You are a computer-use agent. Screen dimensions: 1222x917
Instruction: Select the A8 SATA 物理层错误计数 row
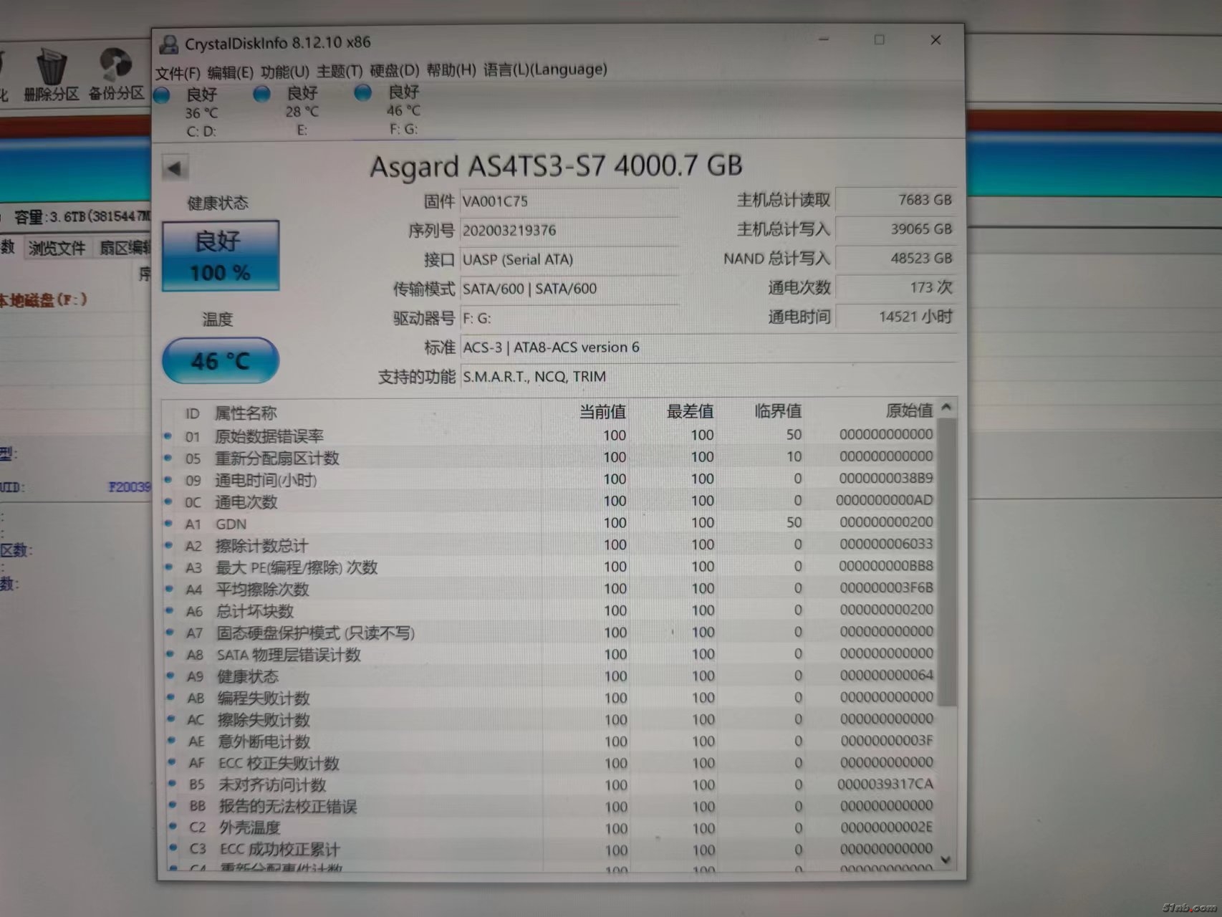click(550, 655)
